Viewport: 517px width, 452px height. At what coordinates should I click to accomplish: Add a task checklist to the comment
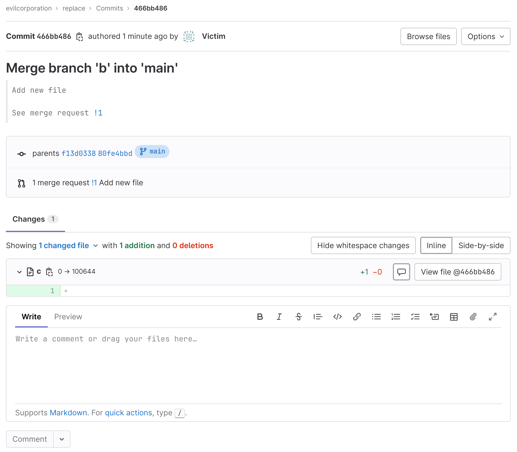[415, 317]
